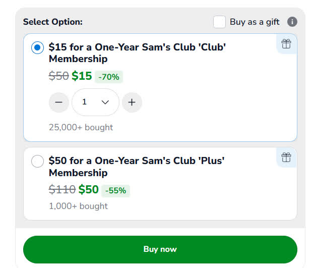Click the Buy as a gift label text
Image resolution: width=315 pixels, height=268 pixels.
pos(255,22)
